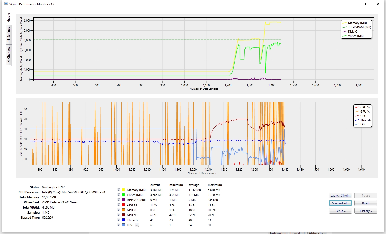
Task: Click the Antworten button in background window
Action: (278, 233)
